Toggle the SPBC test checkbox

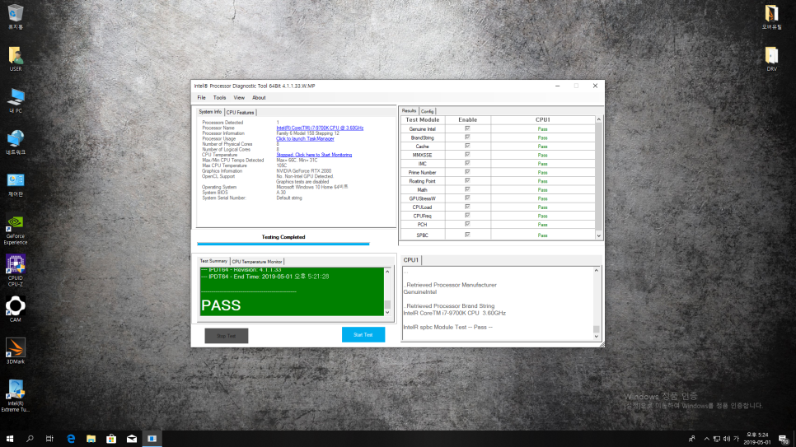(x=467, y=235)
